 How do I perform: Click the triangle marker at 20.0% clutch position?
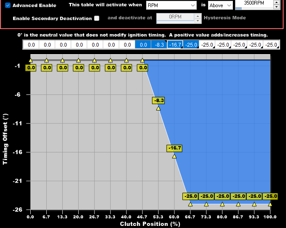(x=78, y=60)
